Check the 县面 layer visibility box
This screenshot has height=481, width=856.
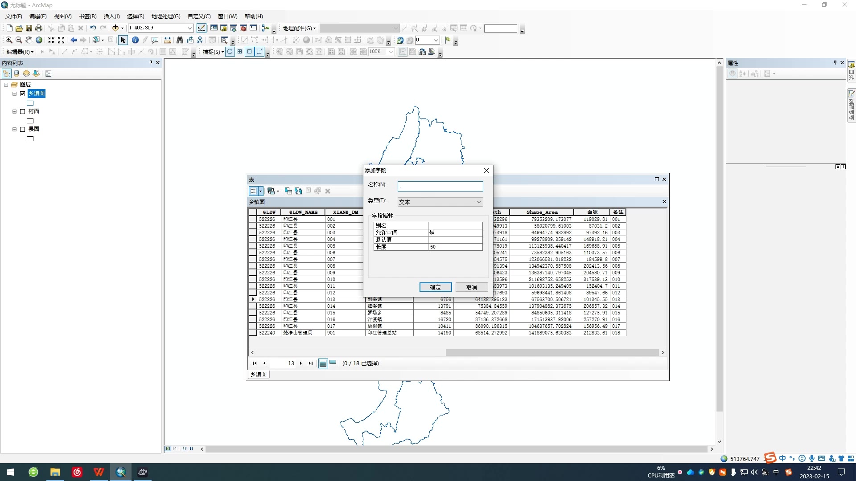pos(23,129)
